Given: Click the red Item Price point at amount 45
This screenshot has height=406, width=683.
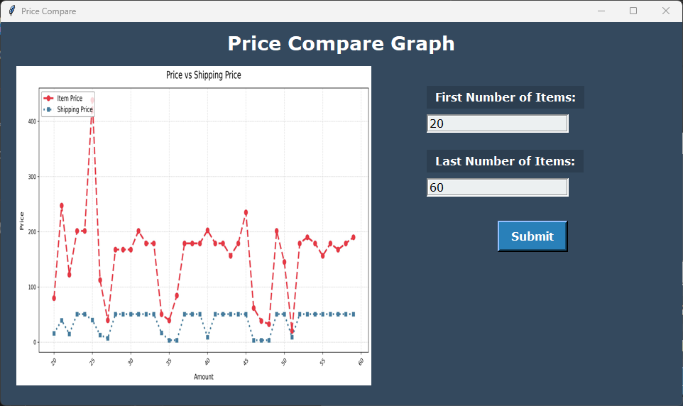Looking at the screenshot, I should point(246,213).
